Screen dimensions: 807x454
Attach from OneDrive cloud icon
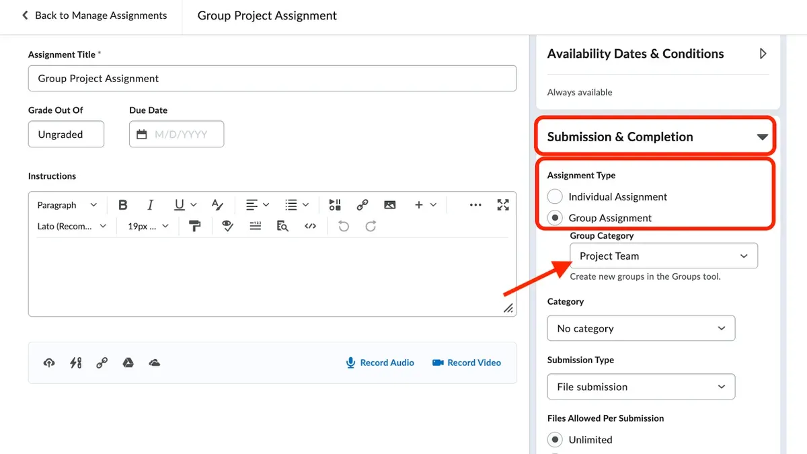click(155, 363)
